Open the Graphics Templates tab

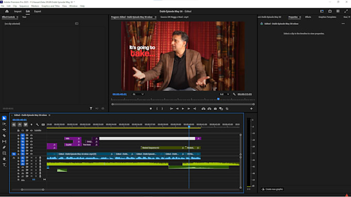327,17
